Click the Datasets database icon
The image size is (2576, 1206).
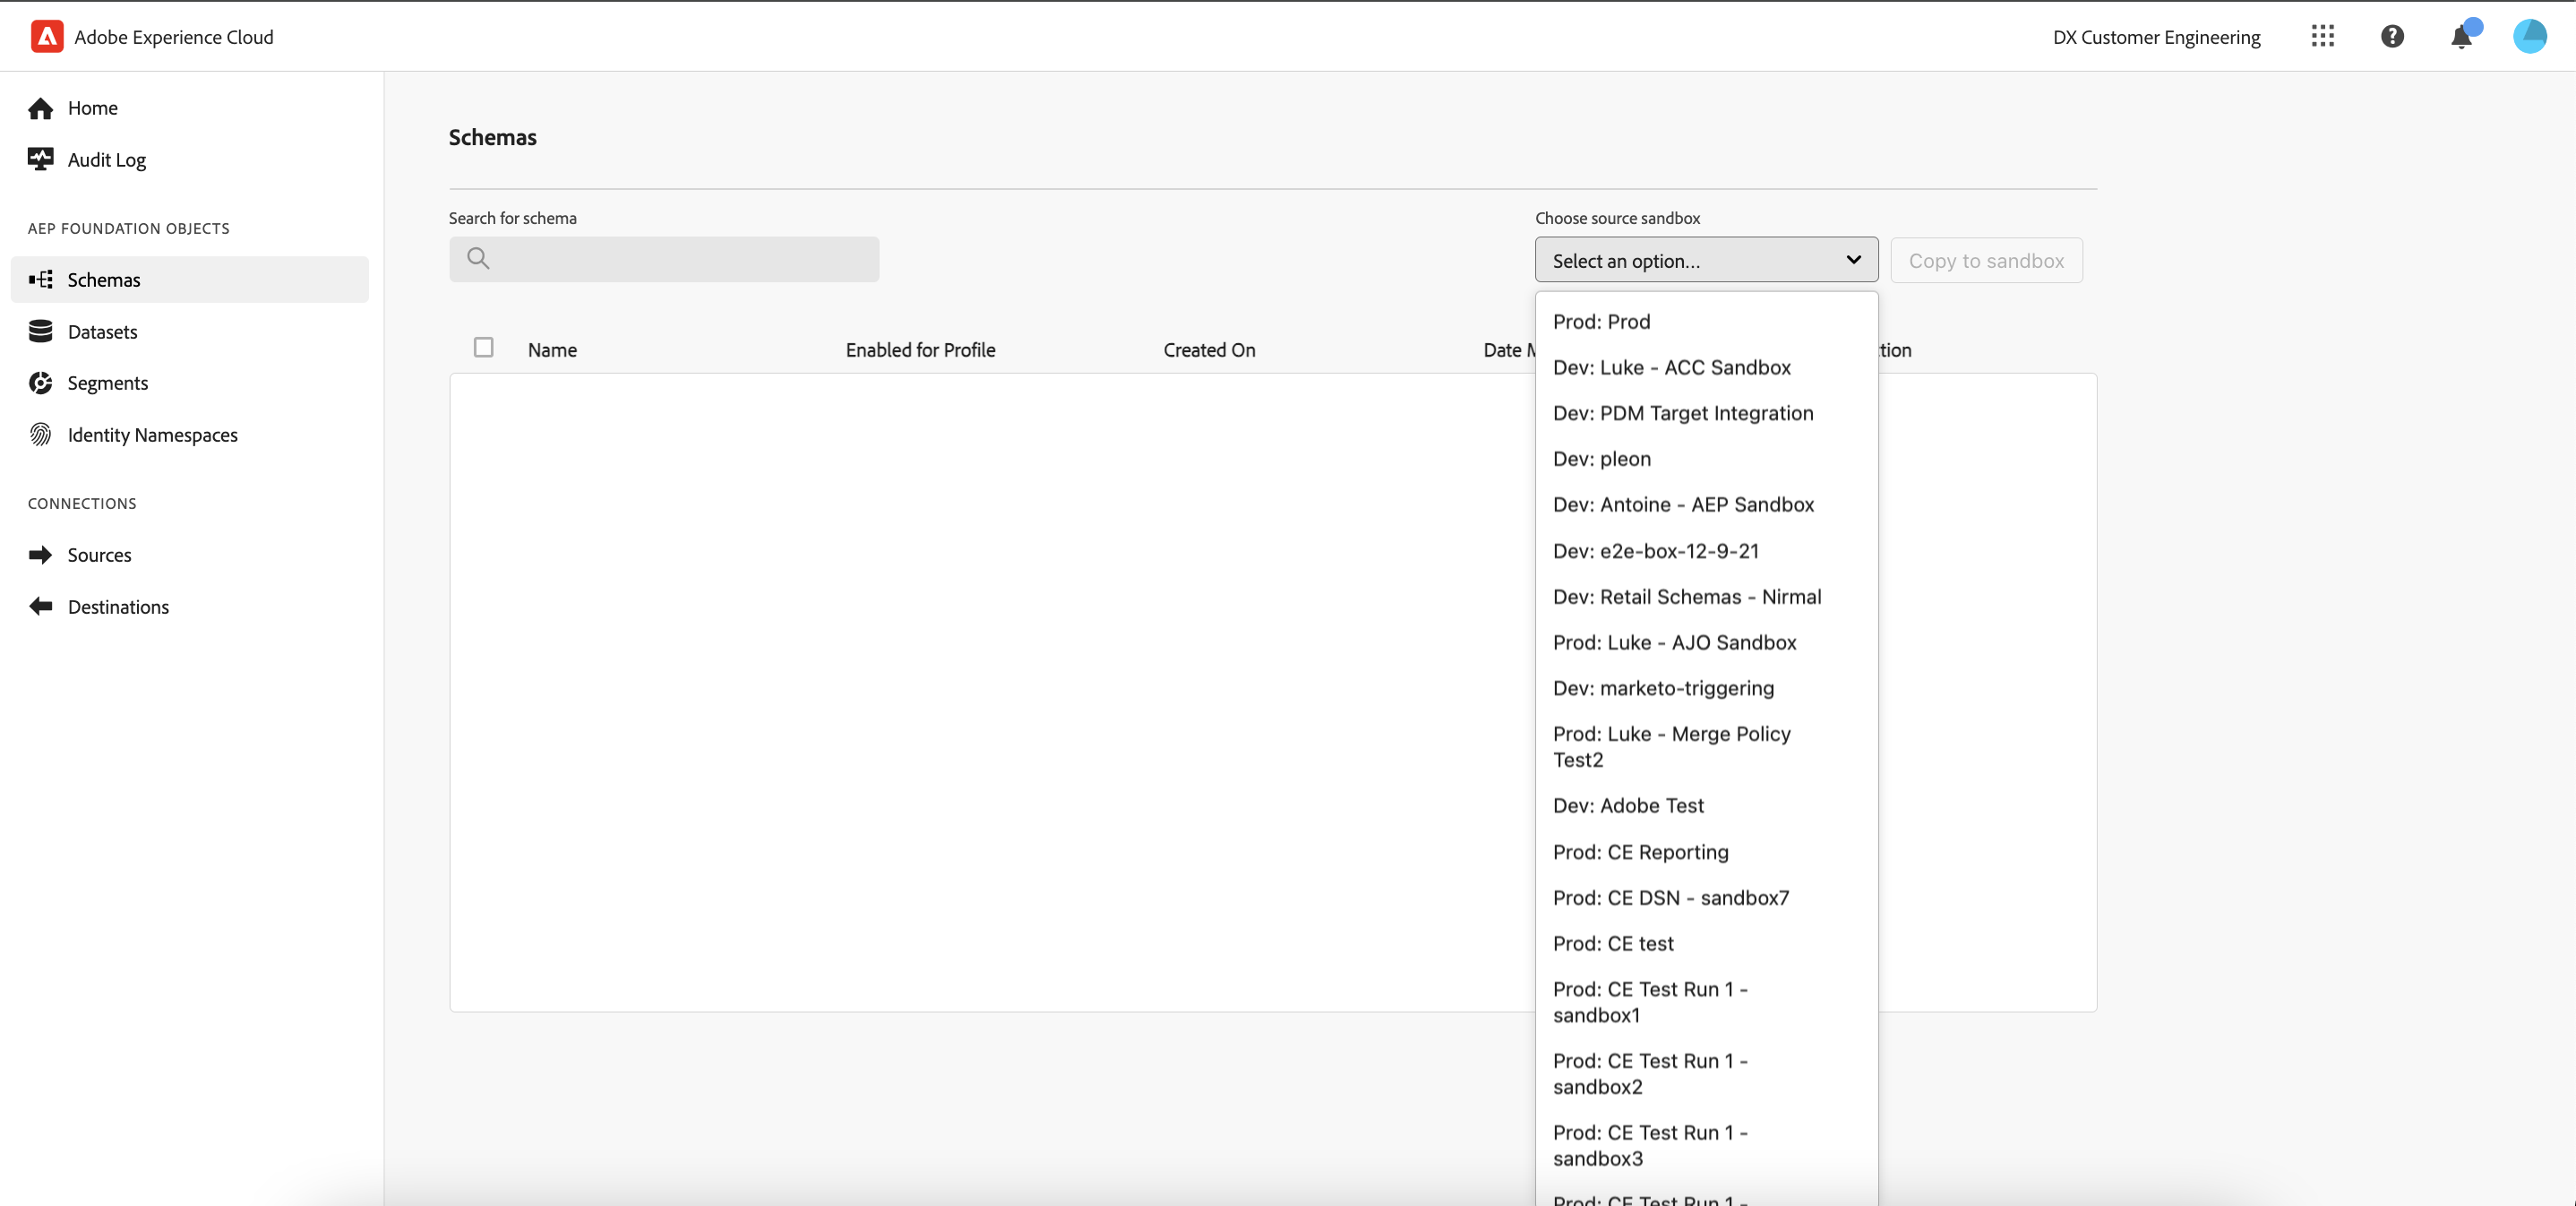(41, 332)
